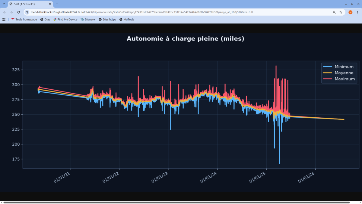Open a new browser tab

[x=57, y=4]
